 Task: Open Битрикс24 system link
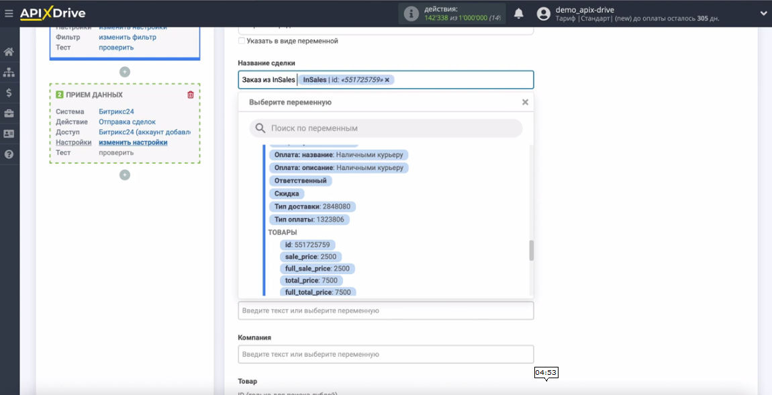pyautogui.click(x=116, y=112)
